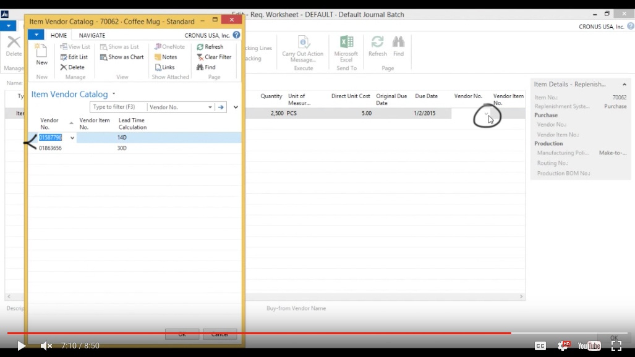Click the 14D lead time cell

[122, 138]
